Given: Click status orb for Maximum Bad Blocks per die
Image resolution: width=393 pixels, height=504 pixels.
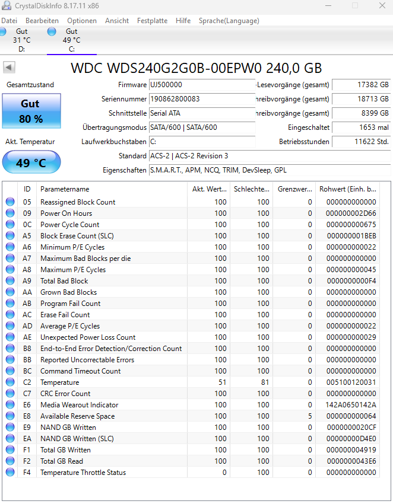Looking at the screenshot, I should point(10,258).
